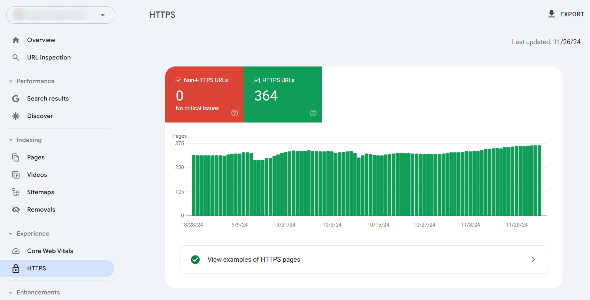Open the property selector dropdown
This screenshot has height=300, width=590.
[x=61, y=15]
